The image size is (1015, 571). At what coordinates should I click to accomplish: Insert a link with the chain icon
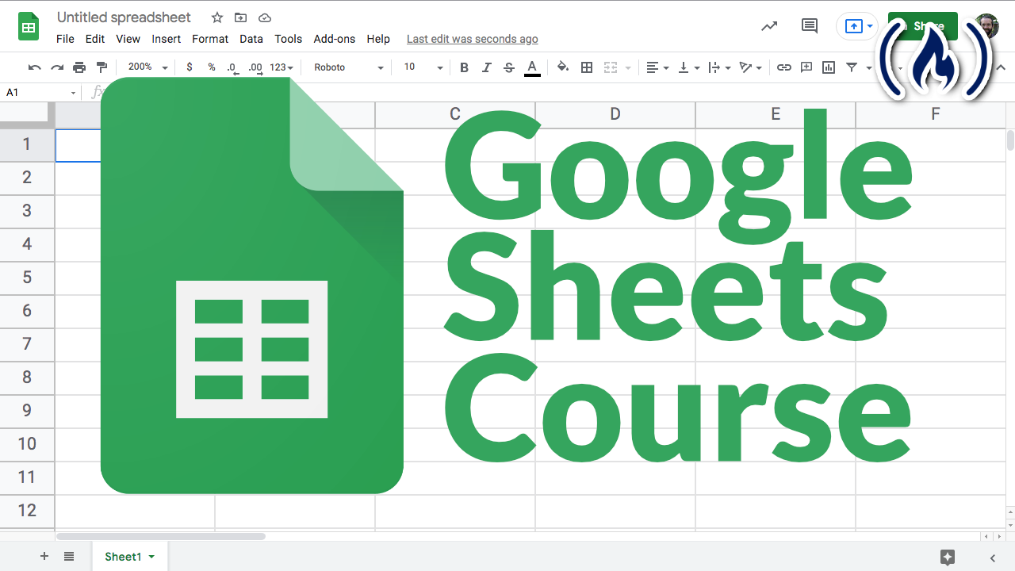coord(783,67)
